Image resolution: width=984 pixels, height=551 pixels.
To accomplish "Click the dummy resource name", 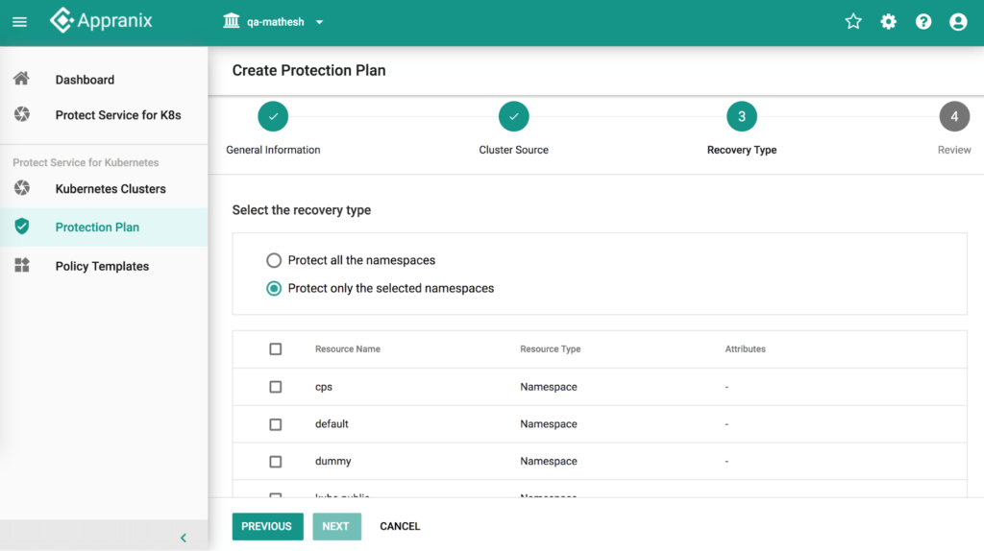I will pos(332,461).
